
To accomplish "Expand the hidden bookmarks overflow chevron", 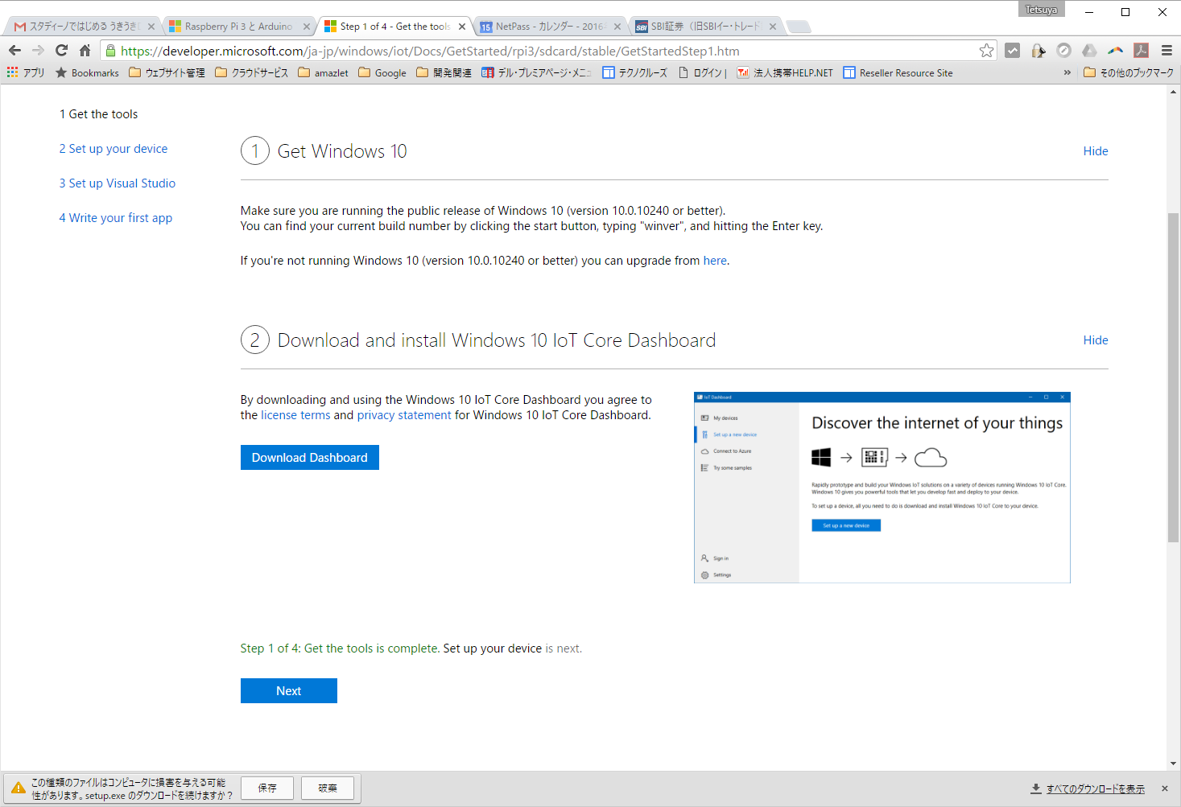I will [x=1067, y=72].
